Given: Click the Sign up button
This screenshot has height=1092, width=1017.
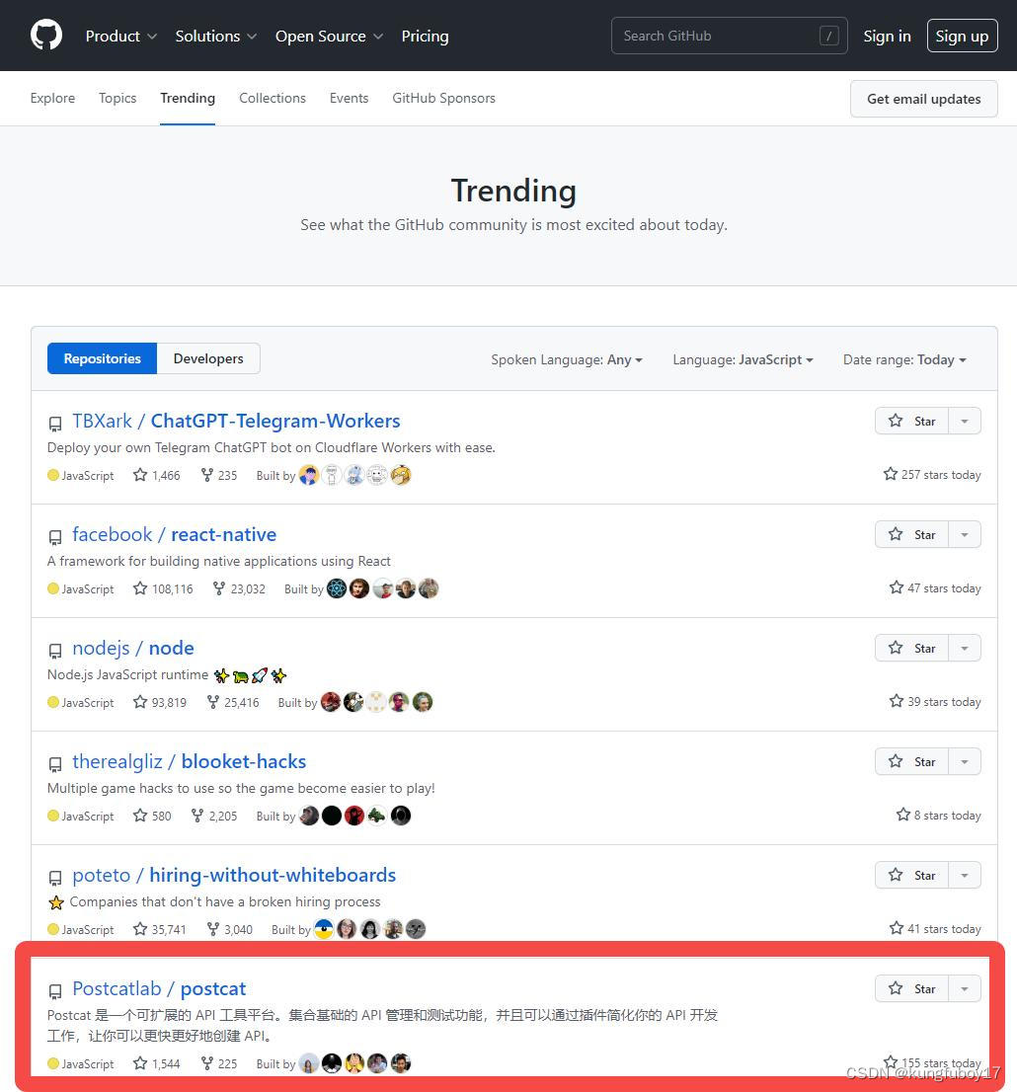Looking at the screenshot, I should pos(962,36).
